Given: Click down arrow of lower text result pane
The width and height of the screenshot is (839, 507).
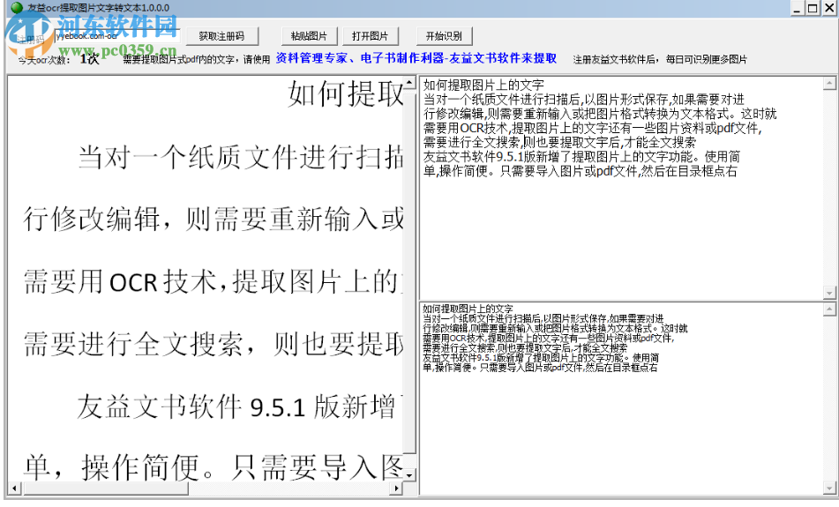Looking at the screenshot, I should 829,488.
